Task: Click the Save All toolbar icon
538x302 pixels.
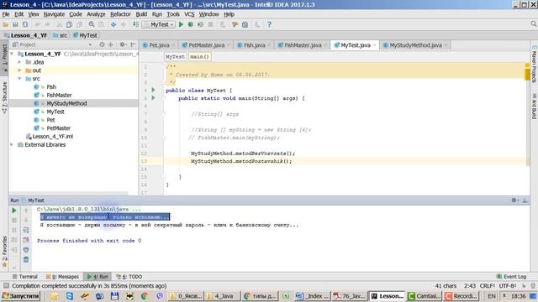Action: click(15, 24)
